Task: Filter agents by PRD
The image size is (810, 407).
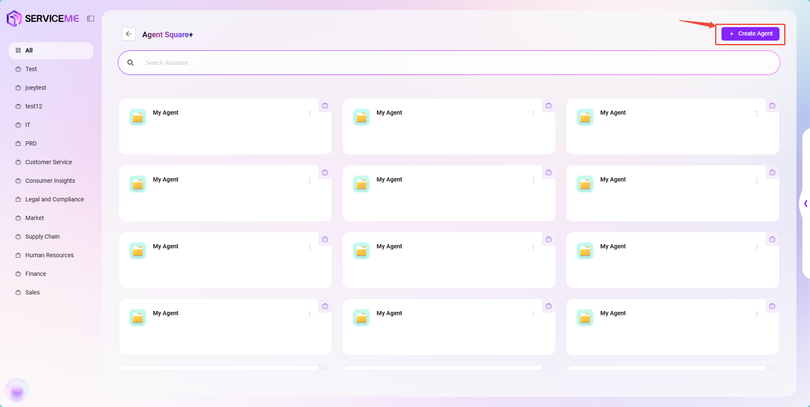Action: tap(51, 143)
